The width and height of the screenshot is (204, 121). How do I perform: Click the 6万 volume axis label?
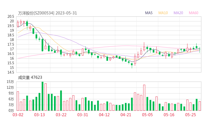11,99
